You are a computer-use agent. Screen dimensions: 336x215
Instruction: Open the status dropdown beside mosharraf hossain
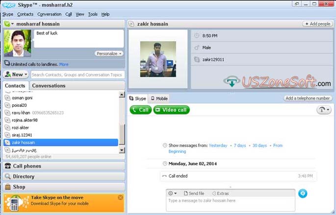pyautogui.click(x=9, y=24)
